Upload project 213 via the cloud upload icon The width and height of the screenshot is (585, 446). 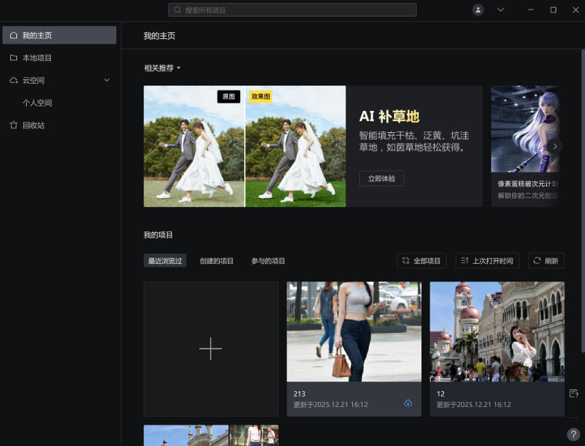pyautogui.click(x=408, y=404)
